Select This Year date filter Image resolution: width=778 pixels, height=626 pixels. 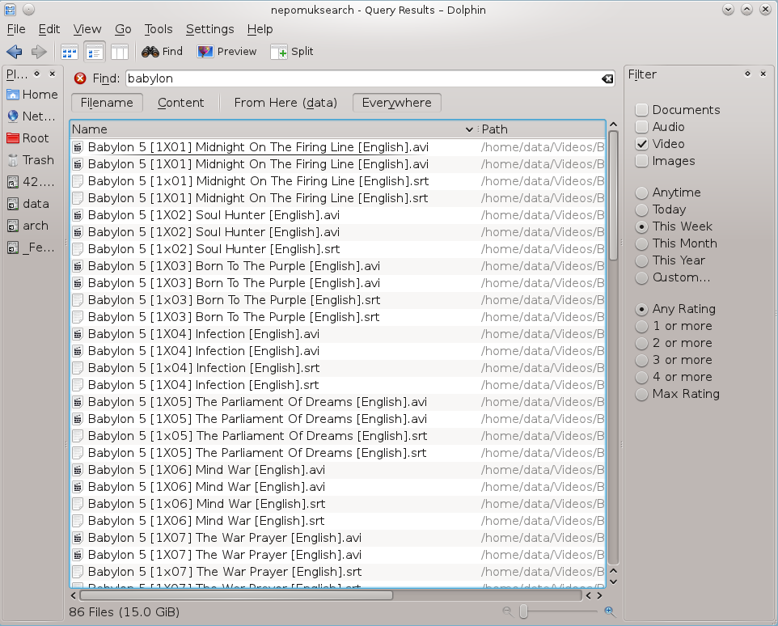(670, 260)
